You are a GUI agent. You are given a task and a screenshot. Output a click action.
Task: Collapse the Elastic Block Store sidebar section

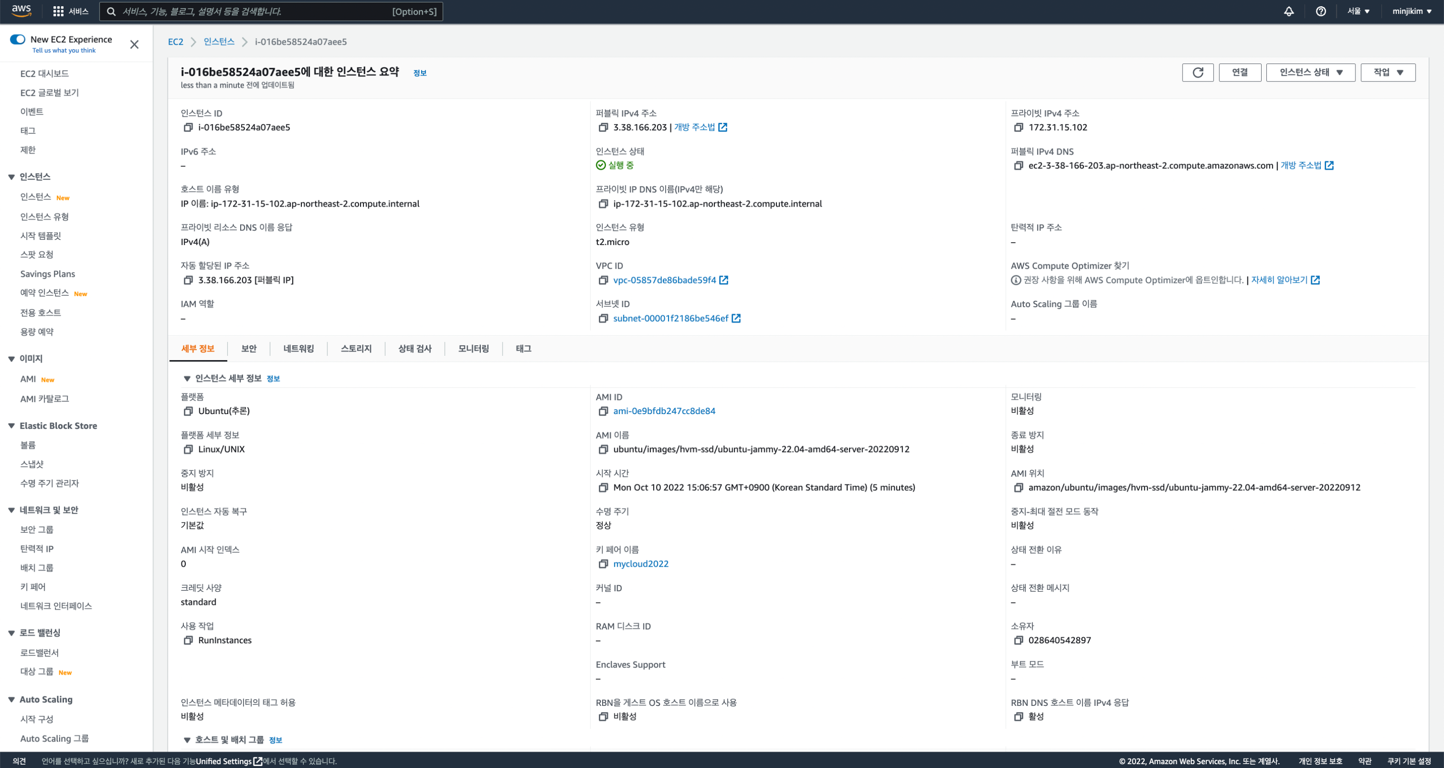pos(11,426)
